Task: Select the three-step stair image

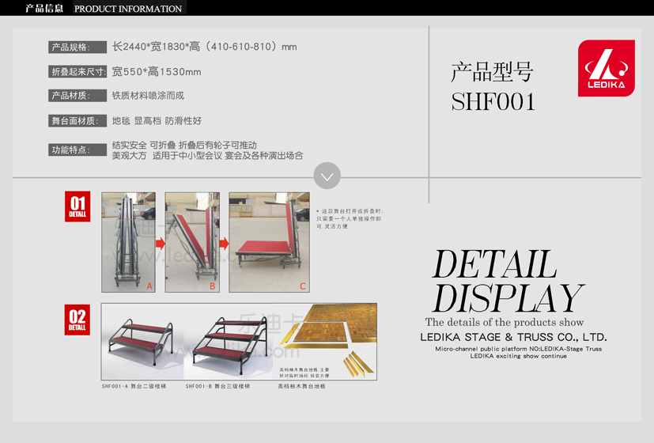Action: [229, 342]
